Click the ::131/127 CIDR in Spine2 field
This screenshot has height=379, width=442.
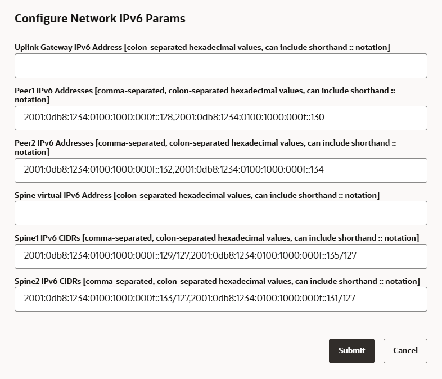pyautogui.click(x=273, y=299)
